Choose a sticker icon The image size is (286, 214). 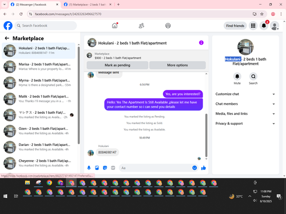click(105, 168)
